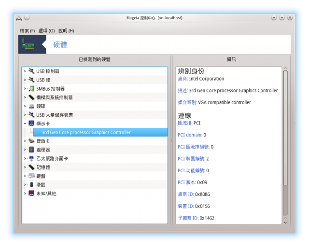Screen dimensions: 309x247
Task: Click the 未知/其他 unknown device icon
Action: (x=31, y=193)
